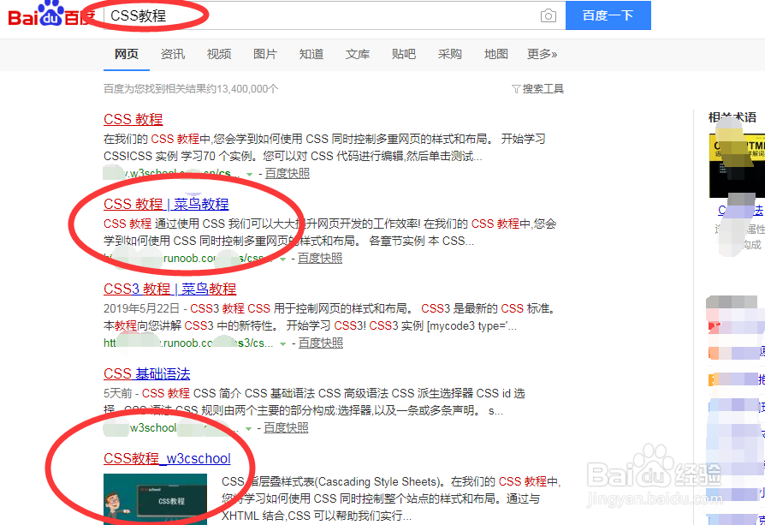The height and width of the screenshot is (525, 765).
Task: Open the 文库 tab
Action: 358,53
